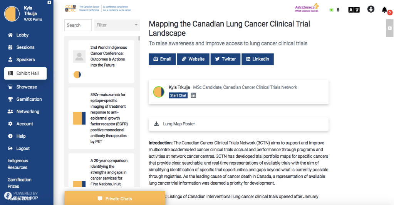The height and width of the screenshot is (205, 394).
Task: Open the language translation icon
Action: pos(354,10)
